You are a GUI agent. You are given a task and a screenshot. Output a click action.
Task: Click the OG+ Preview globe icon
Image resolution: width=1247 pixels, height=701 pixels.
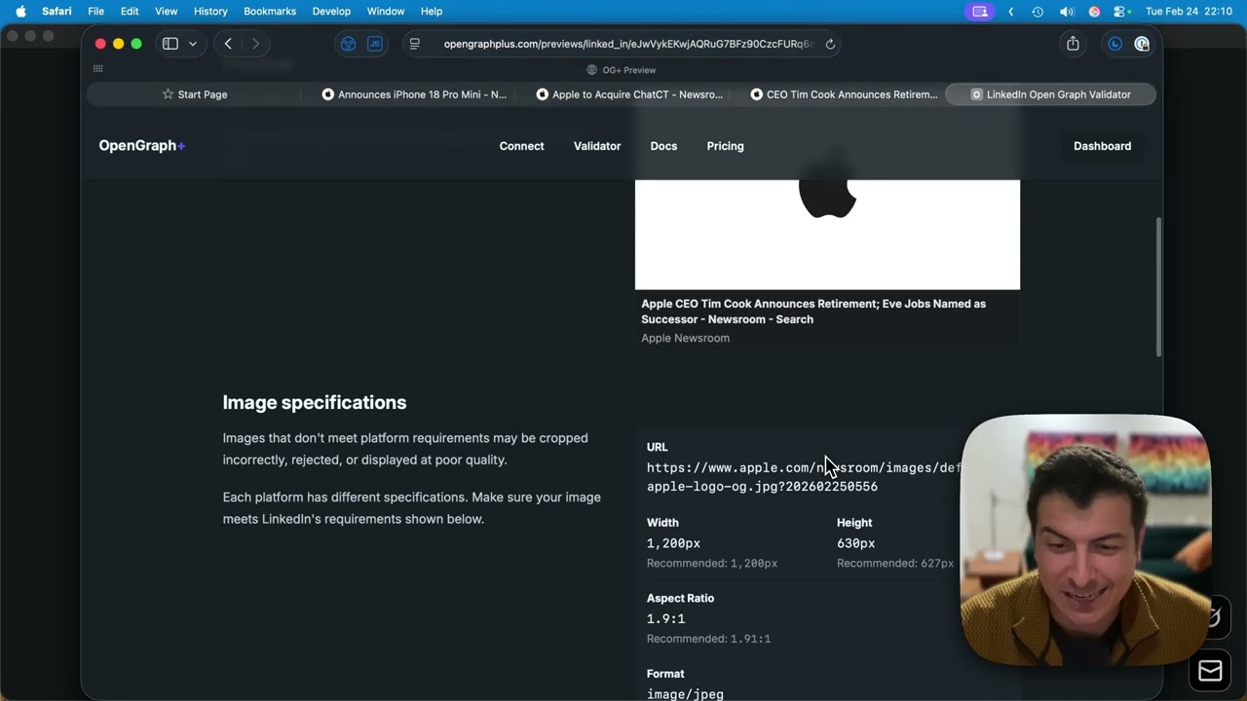click(591, 70)
